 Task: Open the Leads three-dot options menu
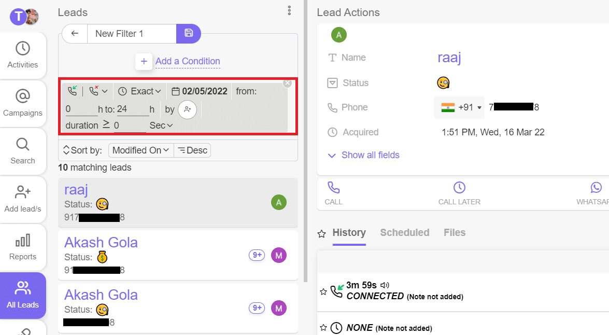[289, 10]
